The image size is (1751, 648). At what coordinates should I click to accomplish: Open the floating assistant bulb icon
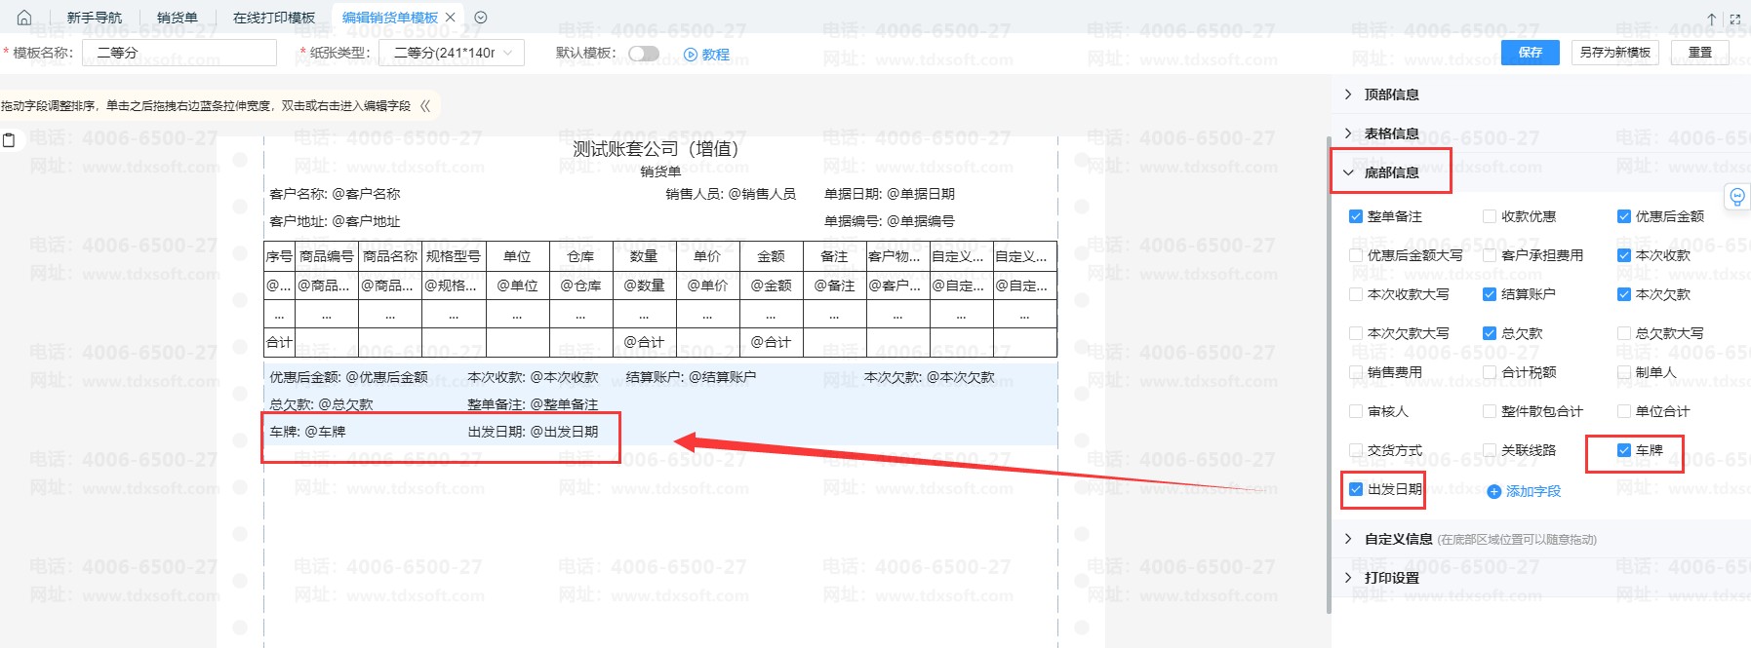pos(1736,197)
